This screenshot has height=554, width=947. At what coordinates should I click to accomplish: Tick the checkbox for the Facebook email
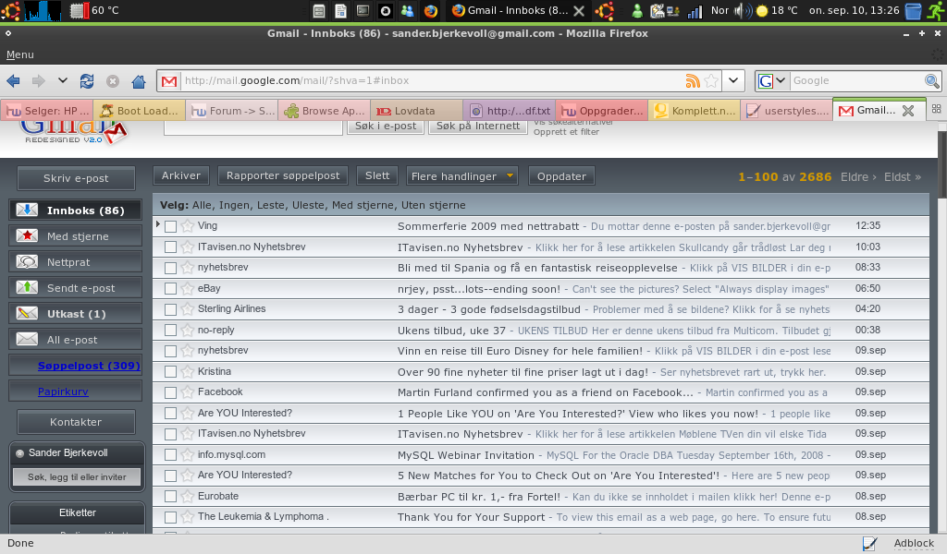coord(170,393)
